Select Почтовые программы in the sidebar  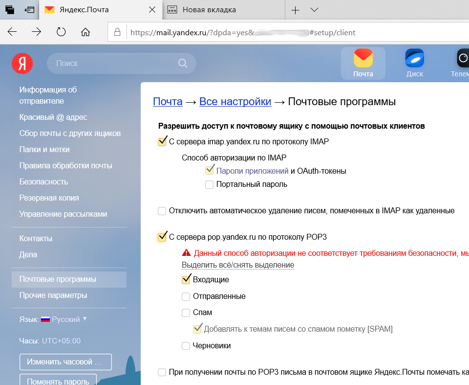coord(69,279)
